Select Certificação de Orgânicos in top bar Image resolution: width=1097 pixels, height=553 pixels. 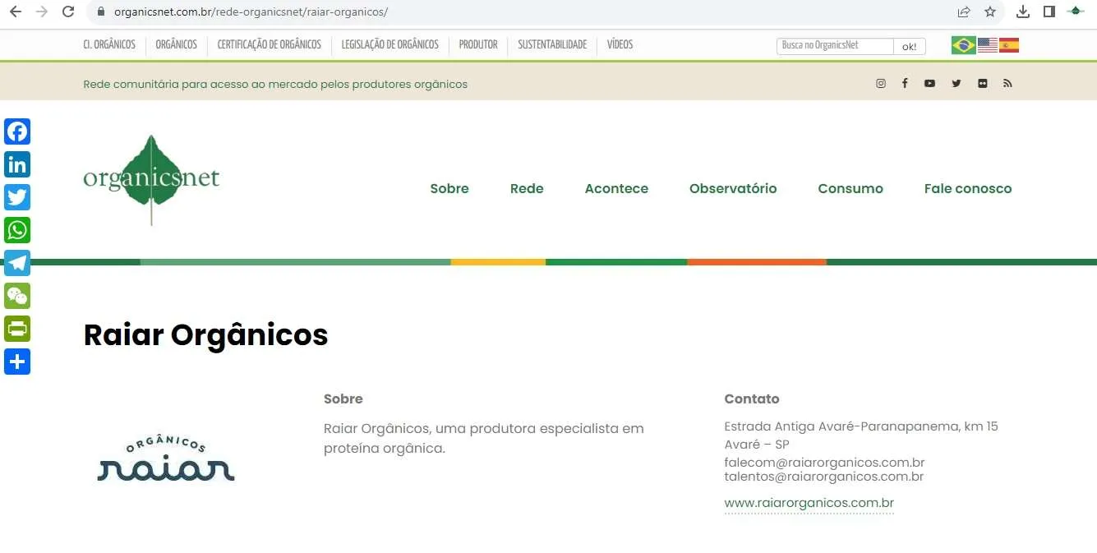(269, 44)
